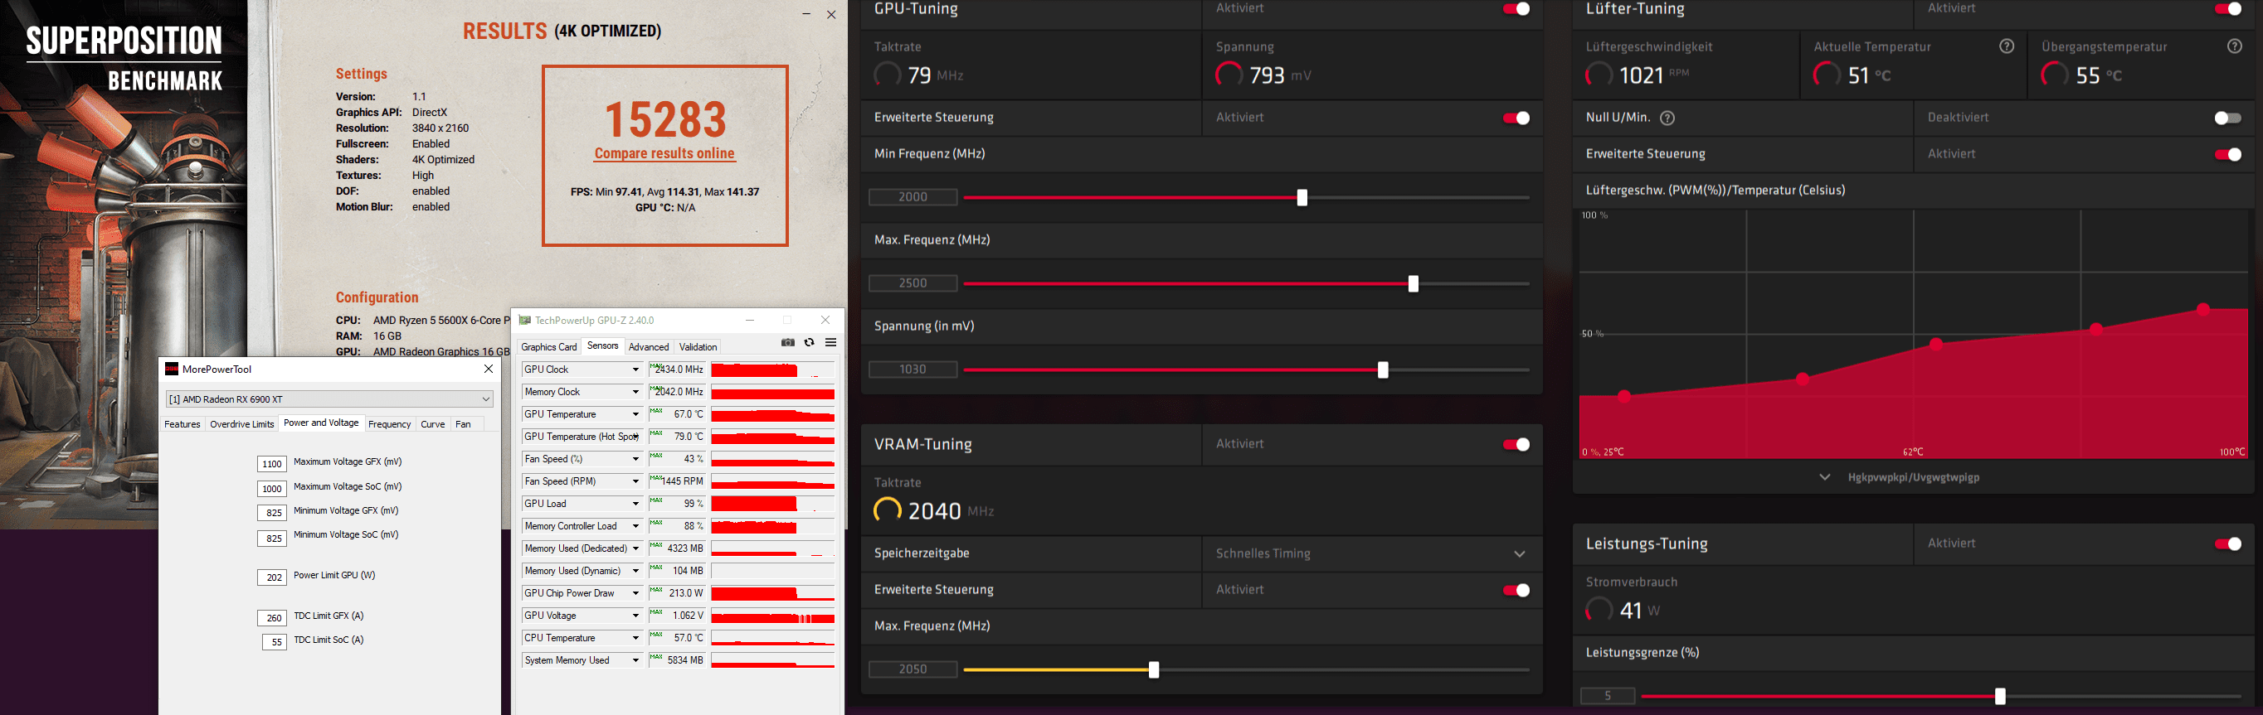Open MorePowerTool Features tab
The height and width of the screenshot is (715, 2263).
click(182, 425)
